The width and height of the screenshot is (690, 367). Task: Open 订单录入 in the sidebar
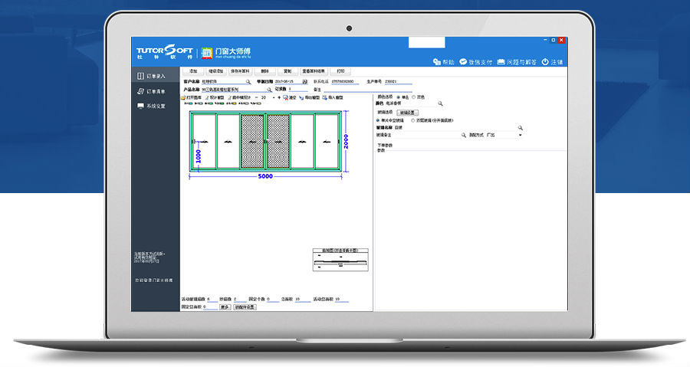coord(151,76)
